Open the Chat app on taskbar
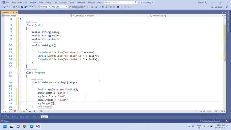This screenshot has width=231, height=130. (x=18, y=126)
